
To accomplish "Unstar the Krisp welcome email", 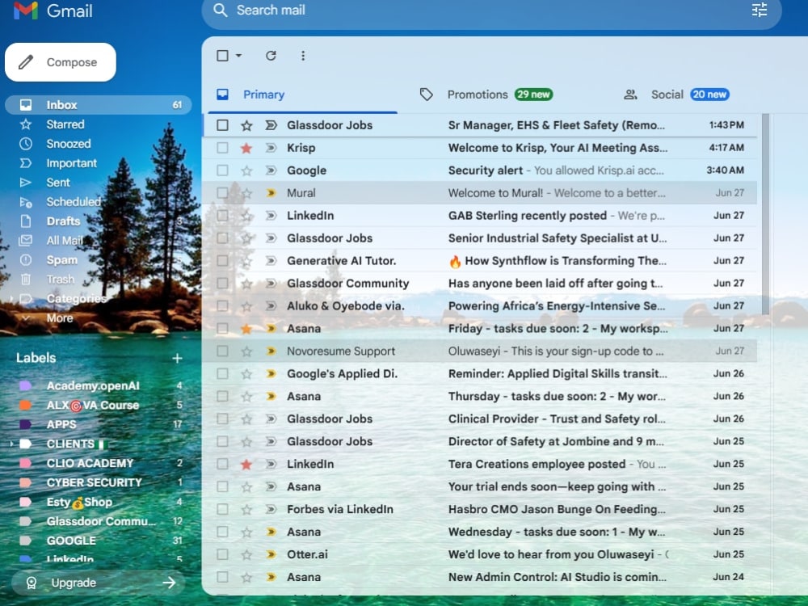I will click(x=246, y=148).
